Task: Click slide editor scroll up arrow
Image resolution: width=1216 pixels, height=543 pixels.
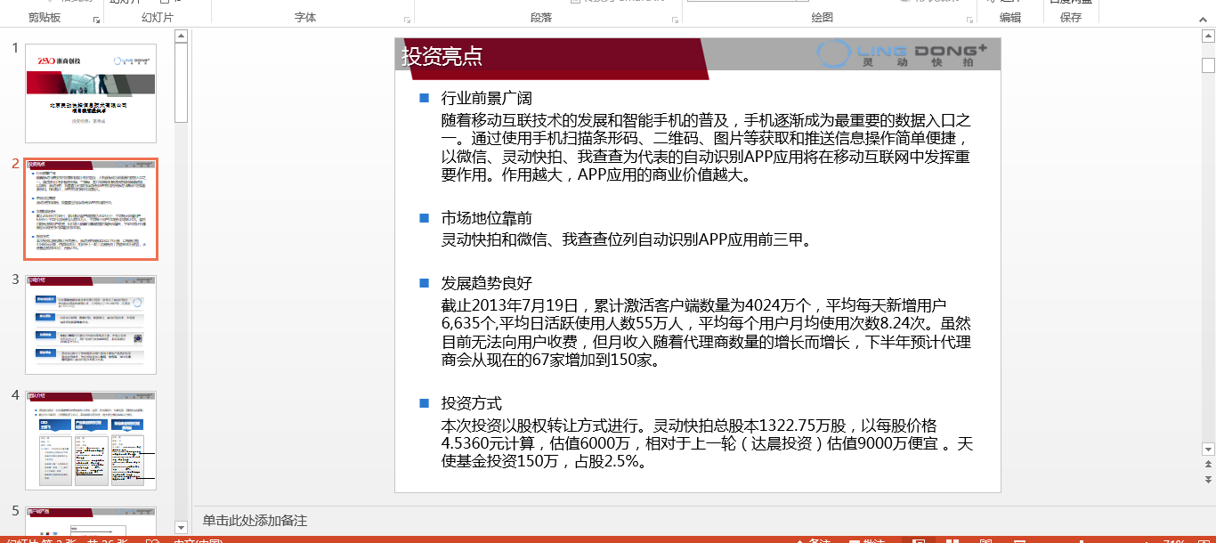Action: pos(1208,36)
